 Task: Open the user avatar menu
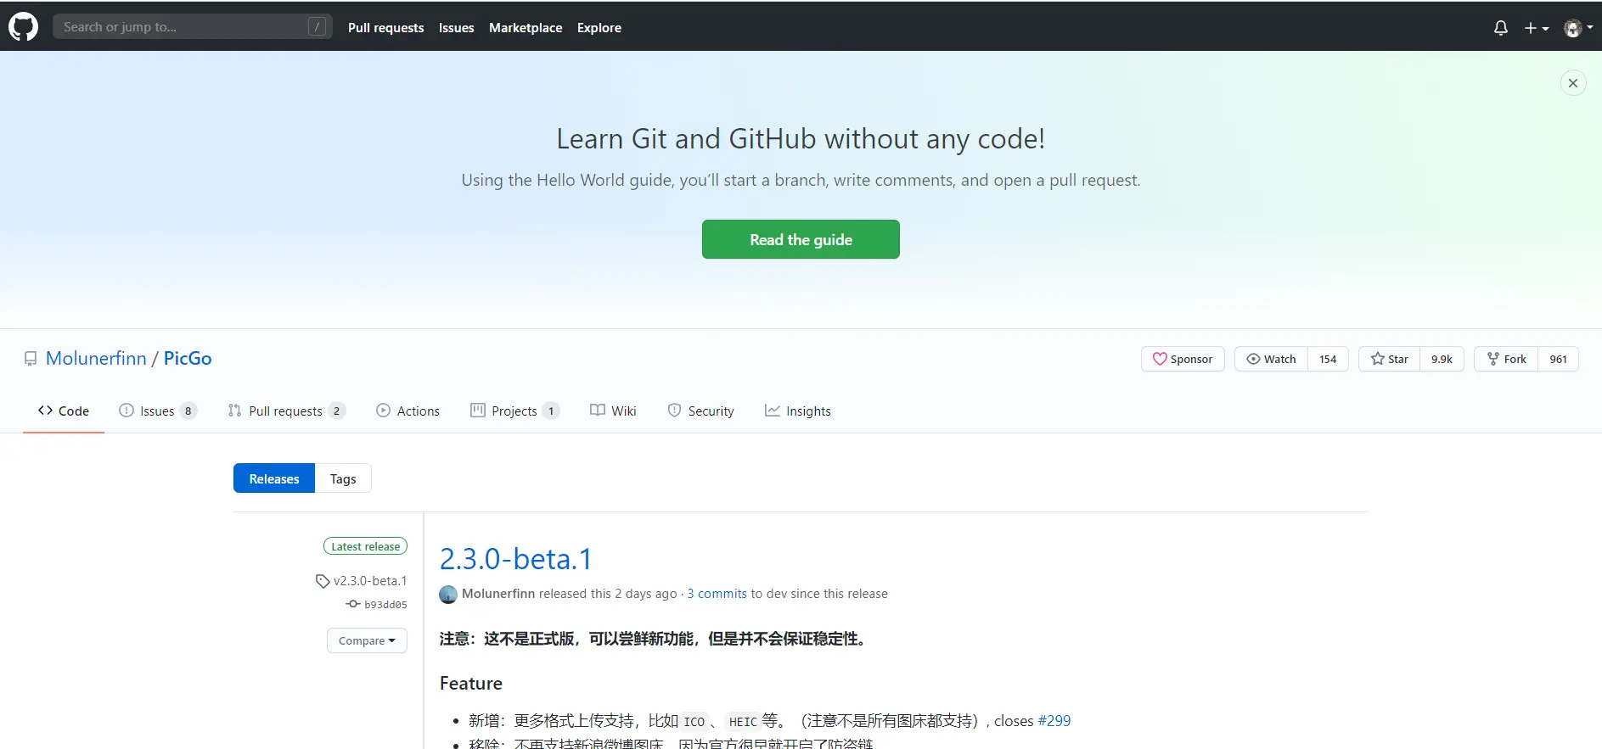[x=1578, y=28]
